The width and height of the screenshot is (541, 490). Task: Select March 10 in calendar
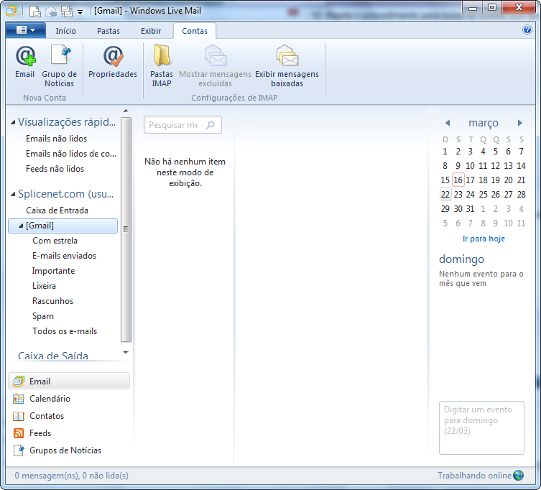coord(471,166)
